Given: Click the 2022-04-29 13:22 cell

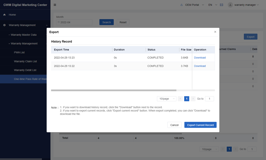Looking at the screenshot, I should tap(64, 66).
